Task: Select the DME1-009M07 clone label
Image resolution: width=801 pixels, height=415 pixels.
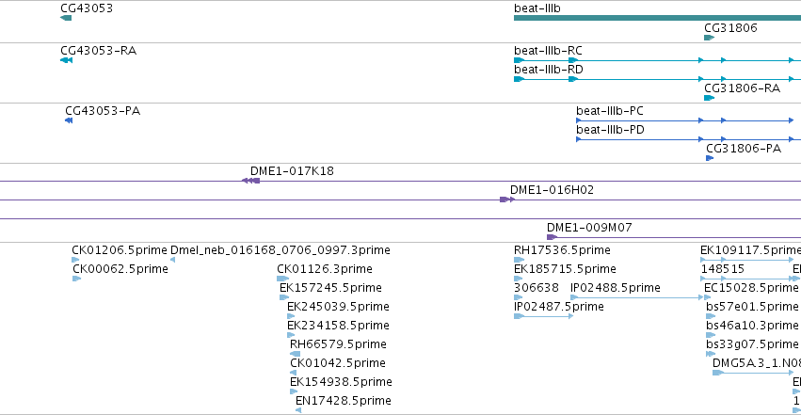Action: click(589, 228)
